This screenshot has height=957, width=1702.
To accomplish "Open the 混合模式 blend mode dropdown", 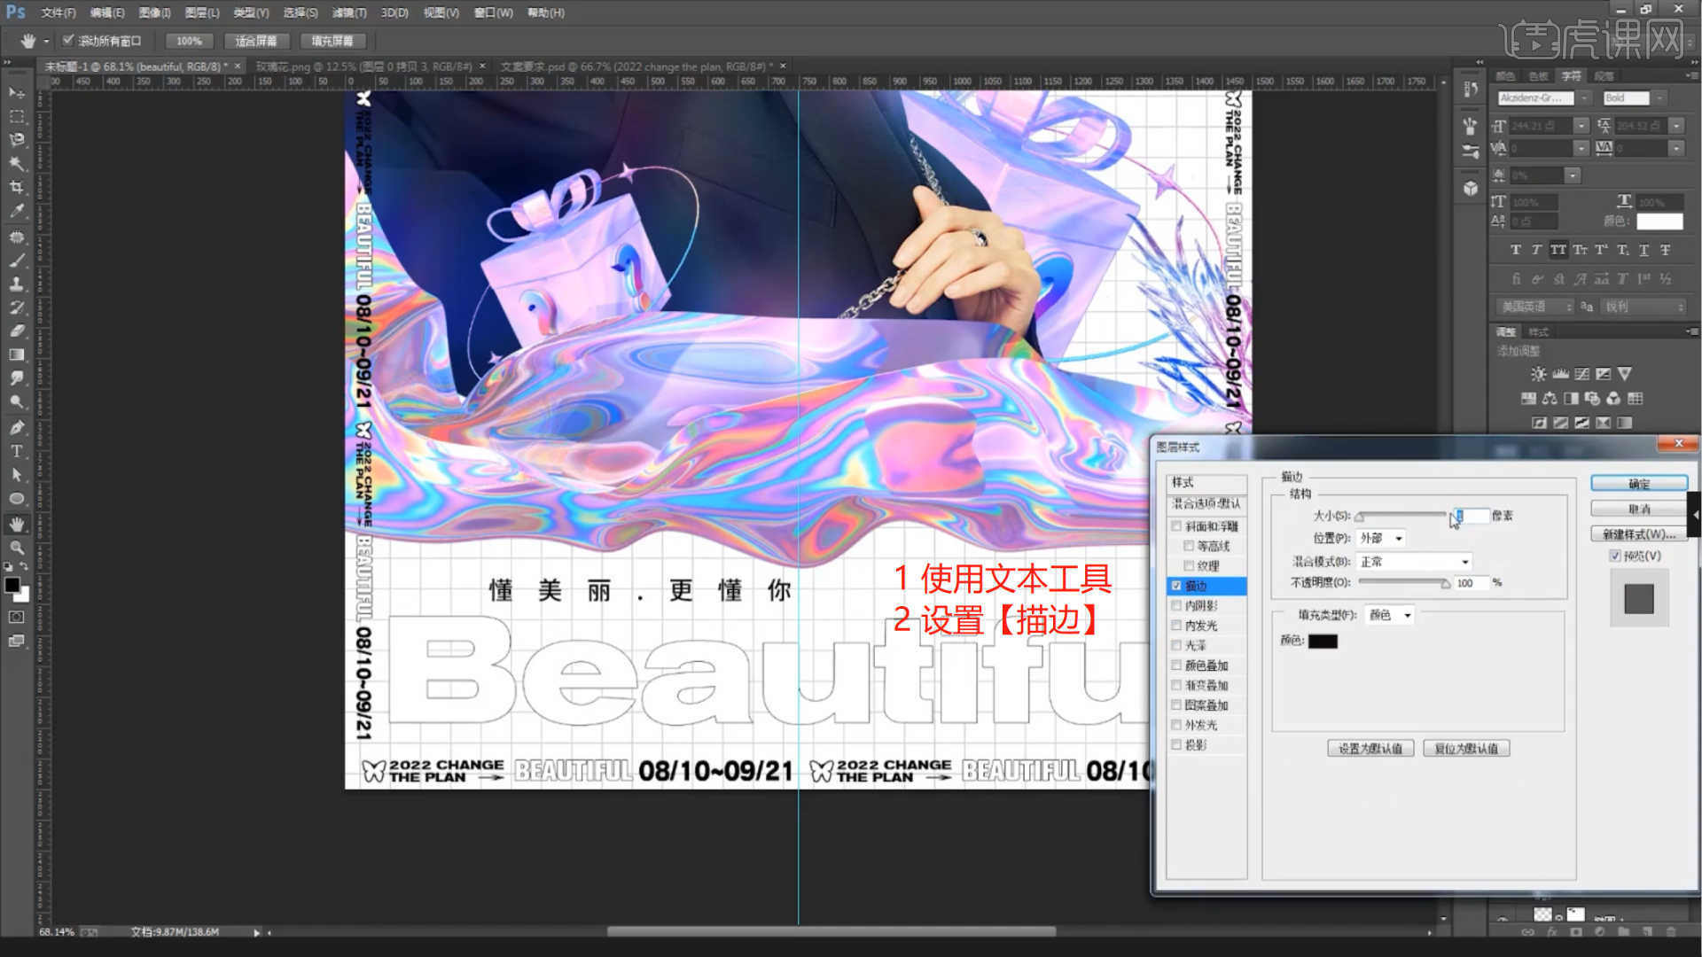I will (x=1414, y=562).
